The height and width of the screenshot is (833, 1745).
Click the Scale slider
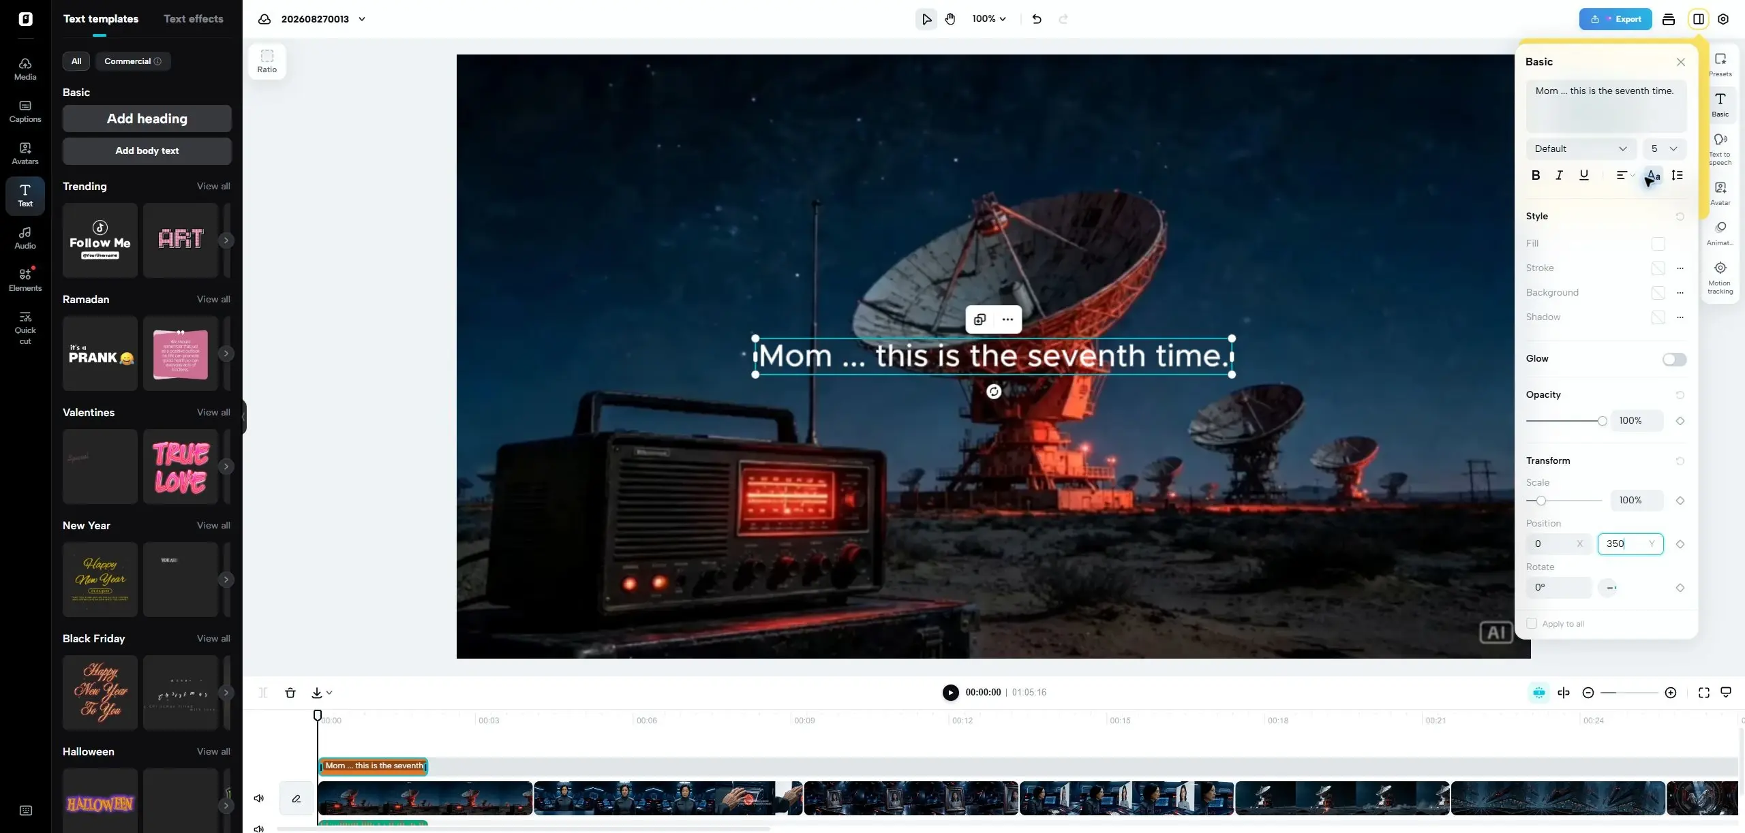click(1564, 501)
